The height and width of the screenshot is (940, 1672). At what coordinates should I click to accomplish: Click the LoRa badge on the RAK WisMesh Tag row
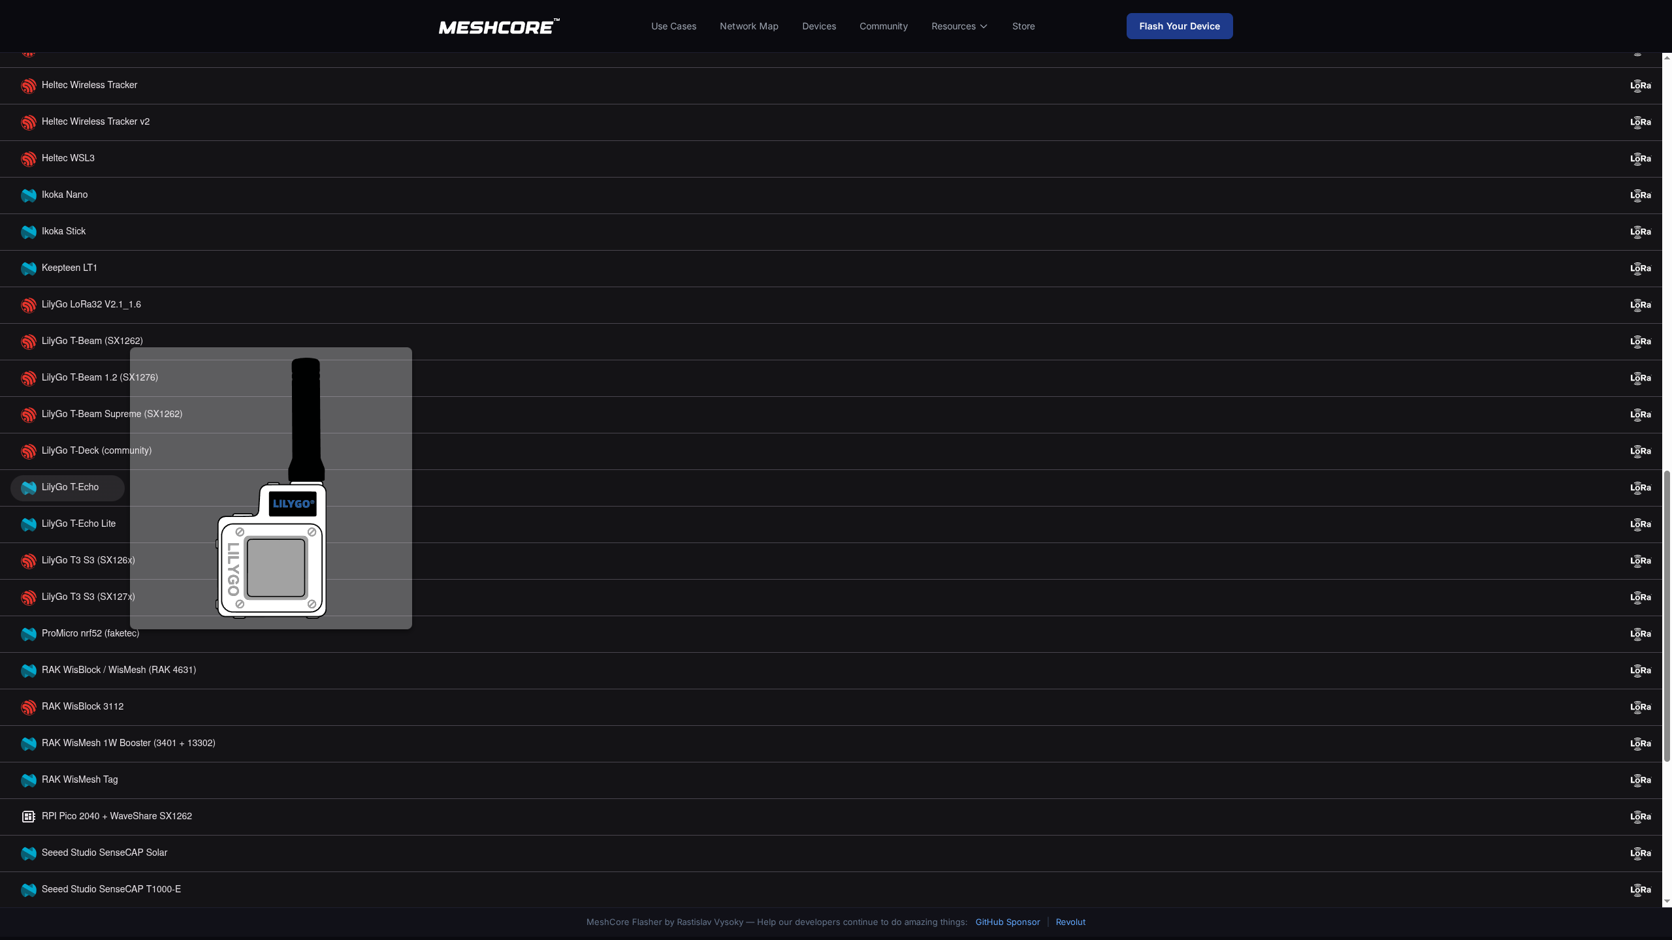(x=1640, y=780)
